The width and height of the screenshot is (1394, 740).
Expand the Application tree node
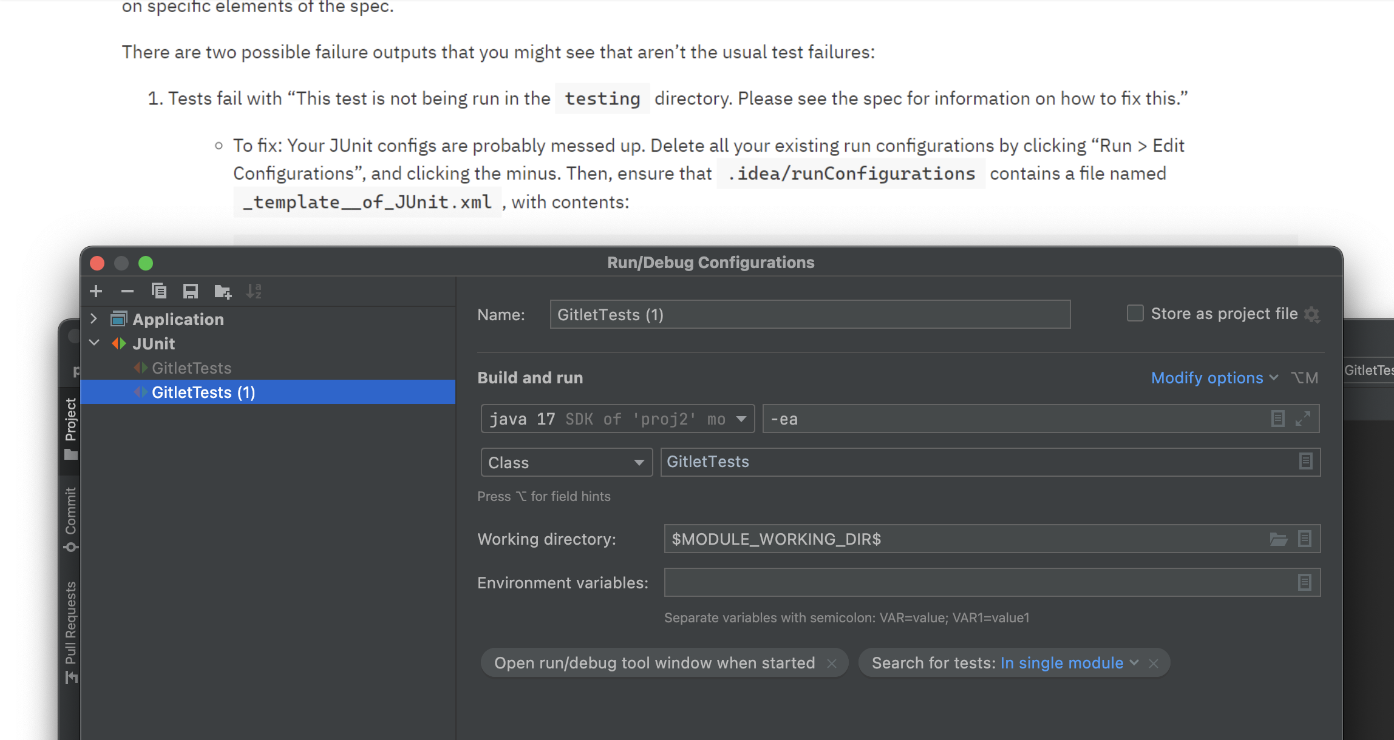(94, 319)
